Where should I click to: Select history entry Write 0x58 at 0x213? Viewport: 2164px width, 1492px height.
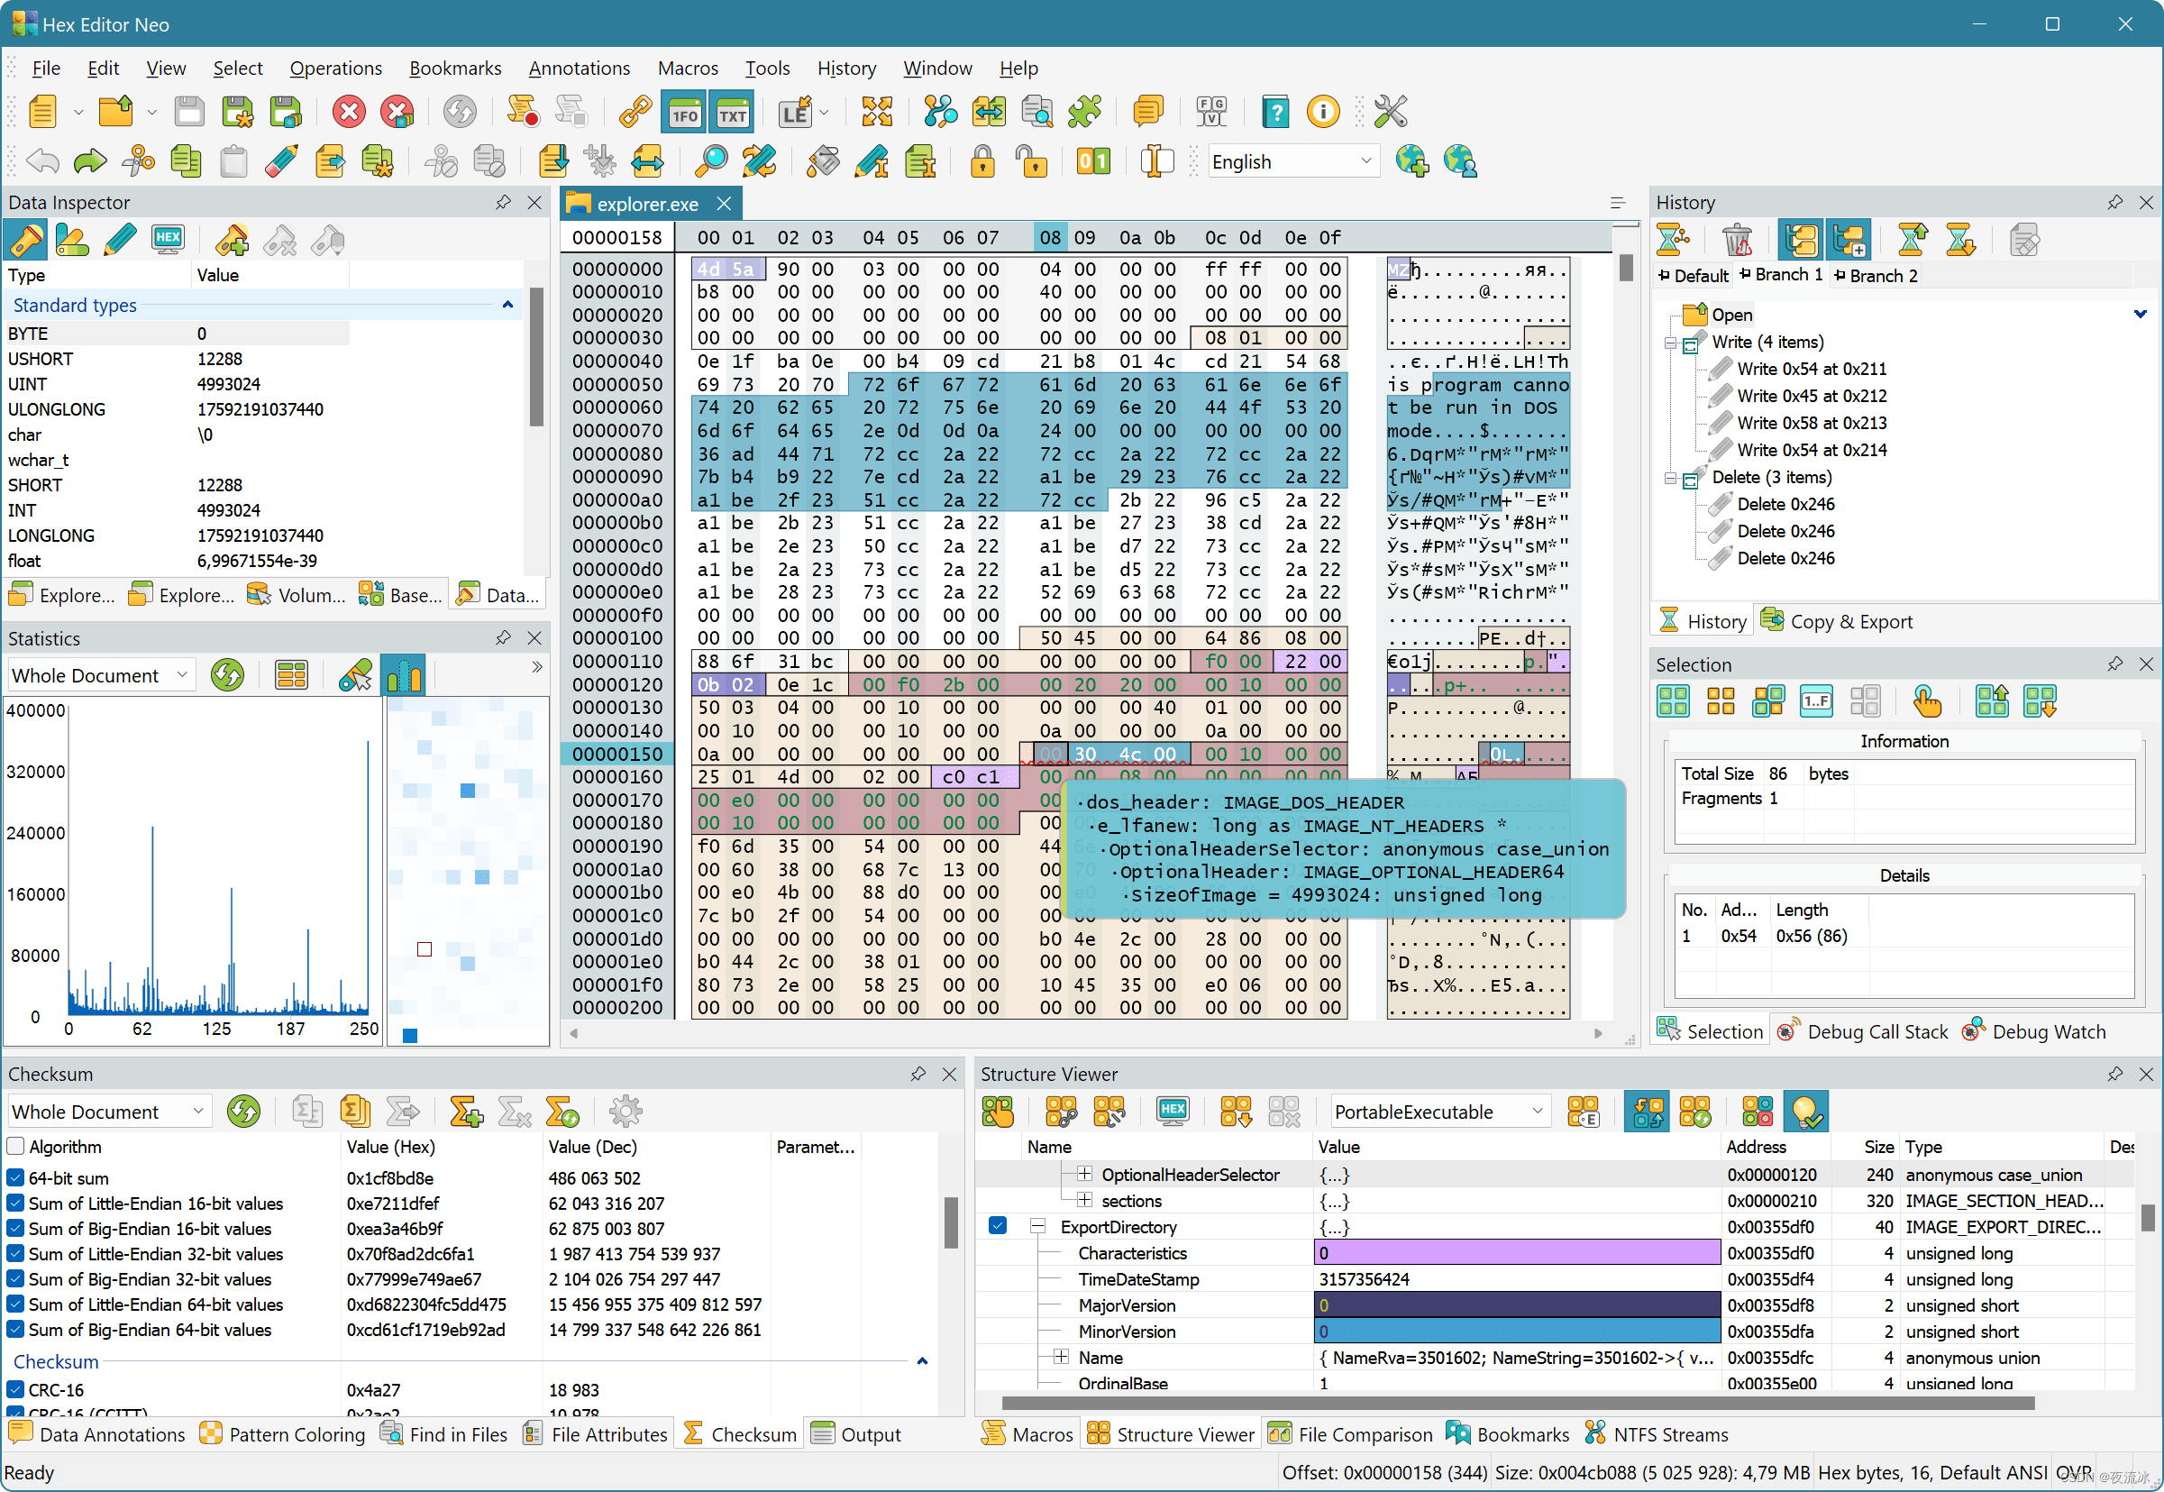click(1811, 423)
